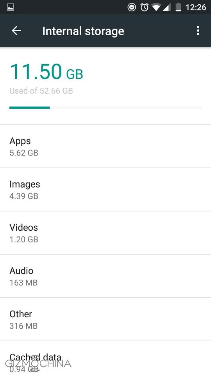
Task: Tap the image notification icon
Action: pyautogui.click(x=11, y=7)
